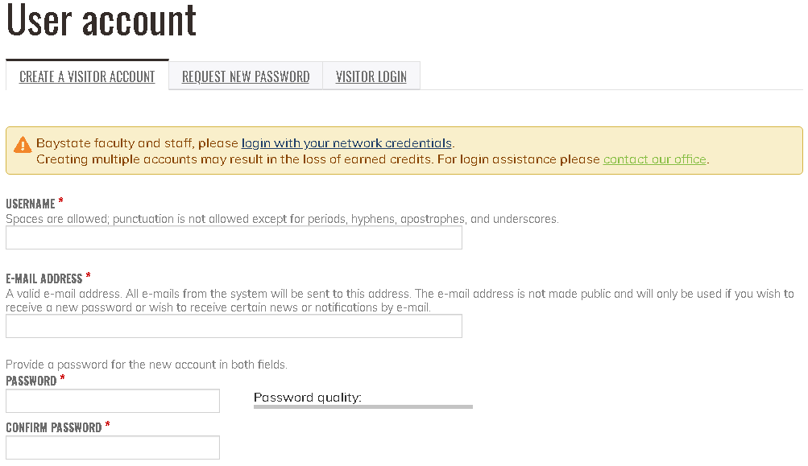This screenshot has width=808, height=466.
Task: Click the Password field label
Action: (x=31, y=381)
